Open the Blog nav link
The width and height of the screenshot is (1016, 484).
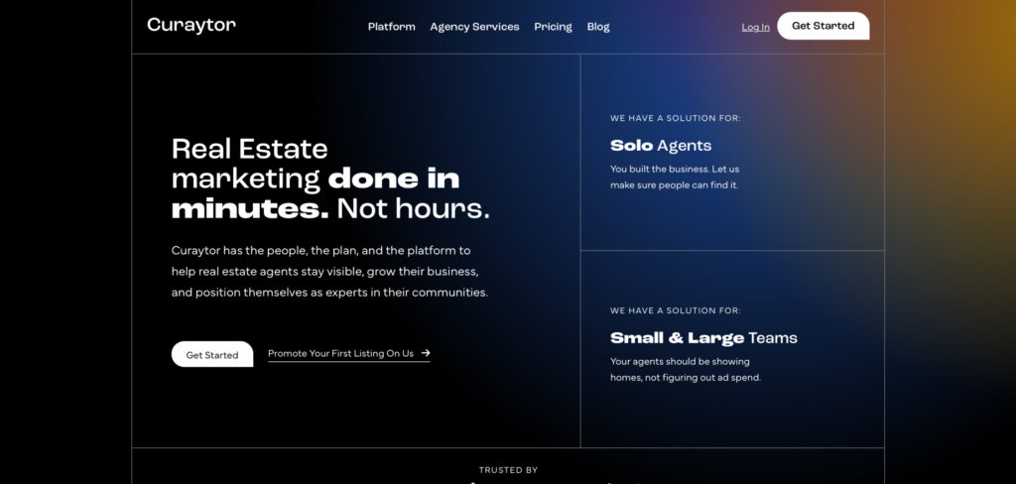[x=598, y=27]
